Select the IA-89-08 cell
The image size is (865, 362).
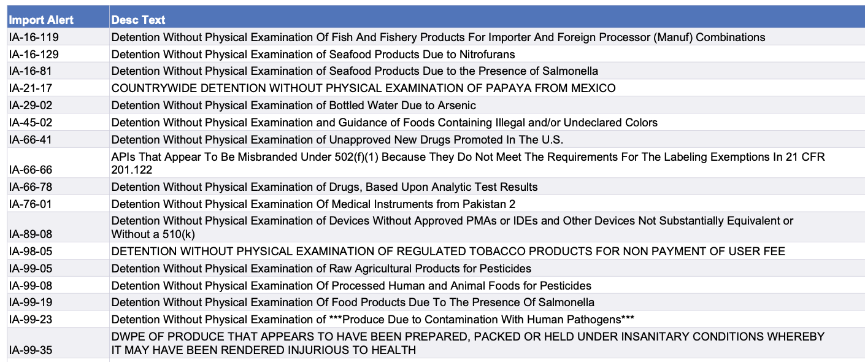point(31,234)
